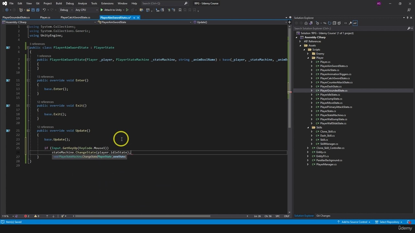Screen dimensions: 415x233
Task: Click the bookmark toggle icon in toolbar
Action: [180, 10]
